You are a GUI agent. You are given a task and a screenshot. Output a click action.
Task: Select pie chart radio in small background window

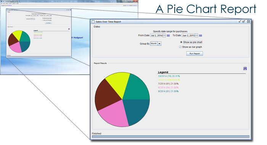43,18
